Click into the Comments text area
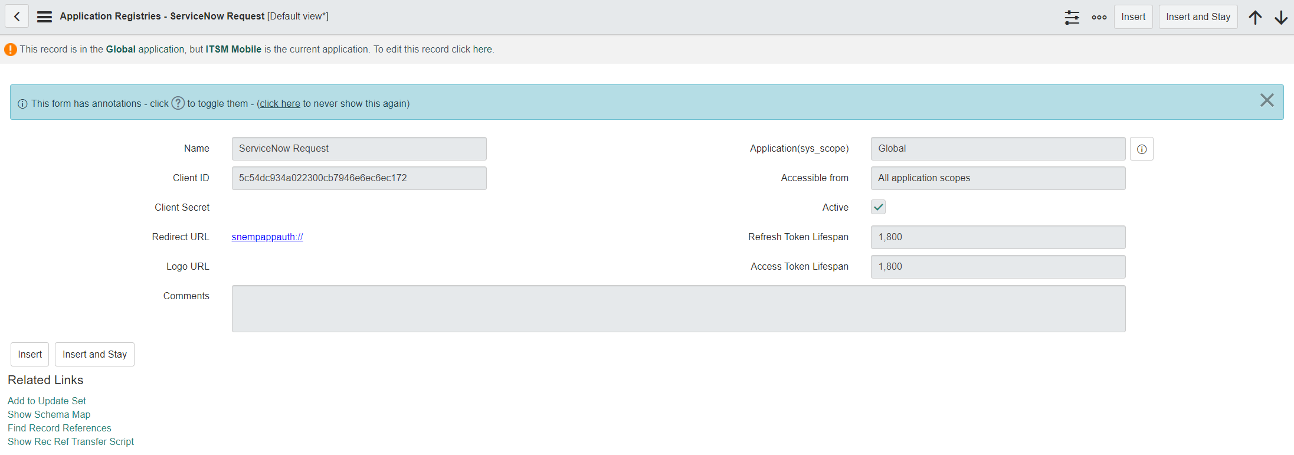The width and height of the screenshot is (1294, 455). click(678, 309)
